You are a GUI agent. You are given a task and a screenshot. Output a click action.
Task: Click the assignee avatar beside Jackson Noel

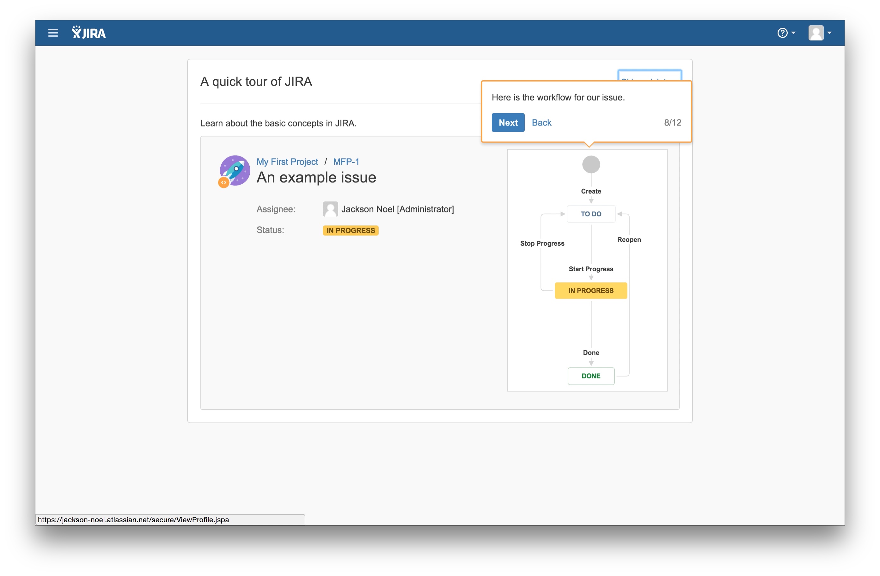click(x=330, y=209)
